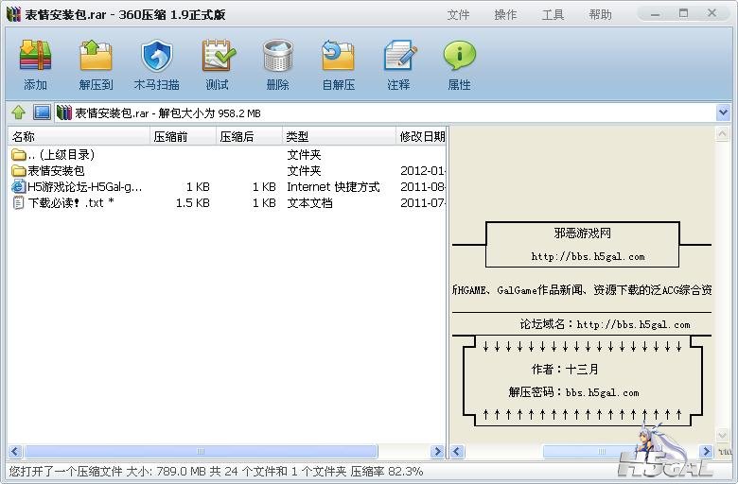This screenshot has width=738, height=484.
Task: Sort list by 名称 column header
Action: [x=76, y=136]
